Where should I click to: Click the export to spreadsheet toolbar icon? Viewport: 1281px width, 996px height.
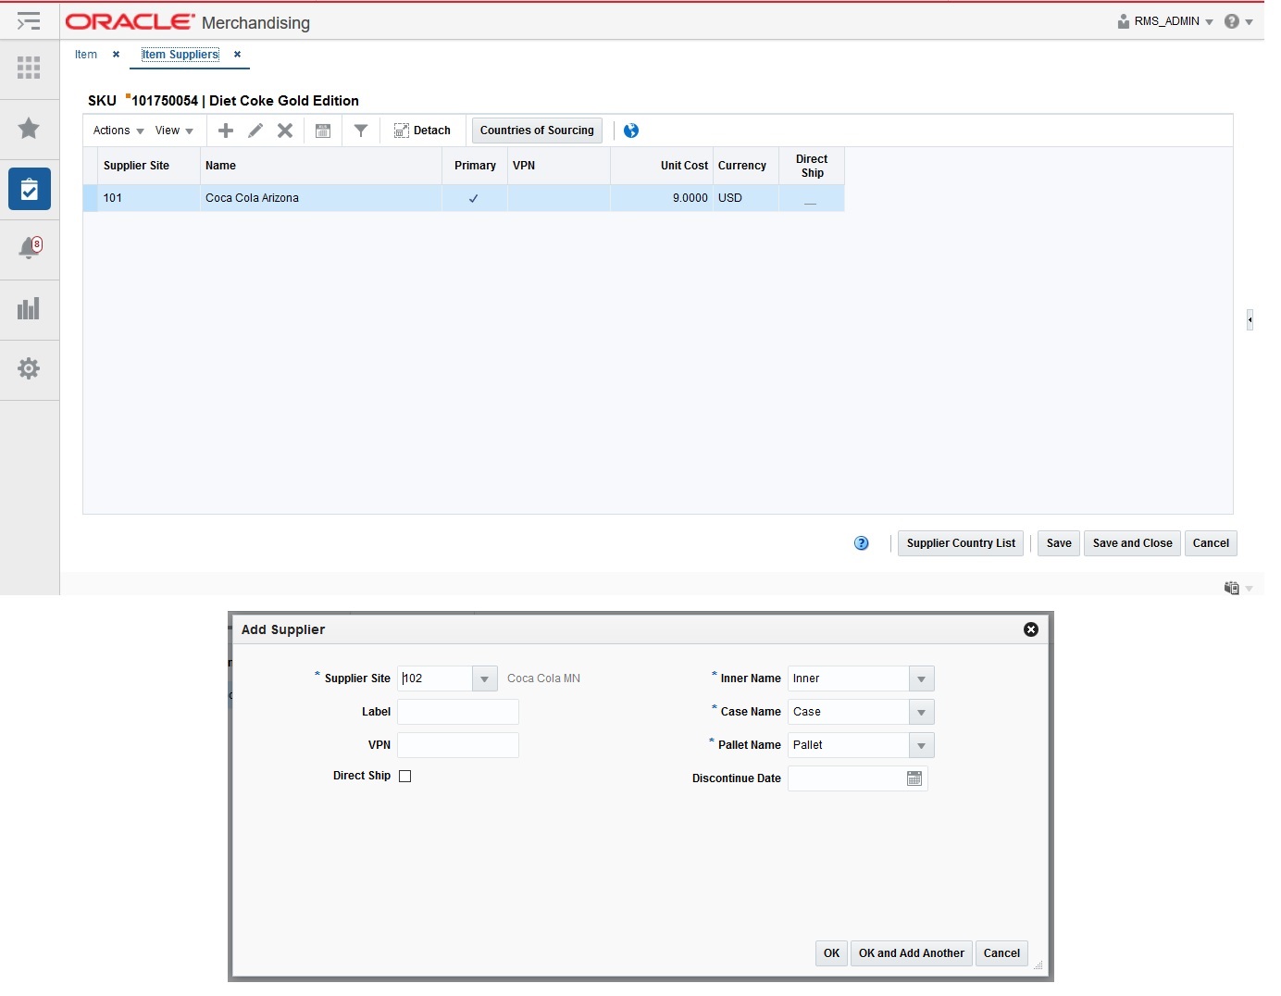click(x=323, y=131)
